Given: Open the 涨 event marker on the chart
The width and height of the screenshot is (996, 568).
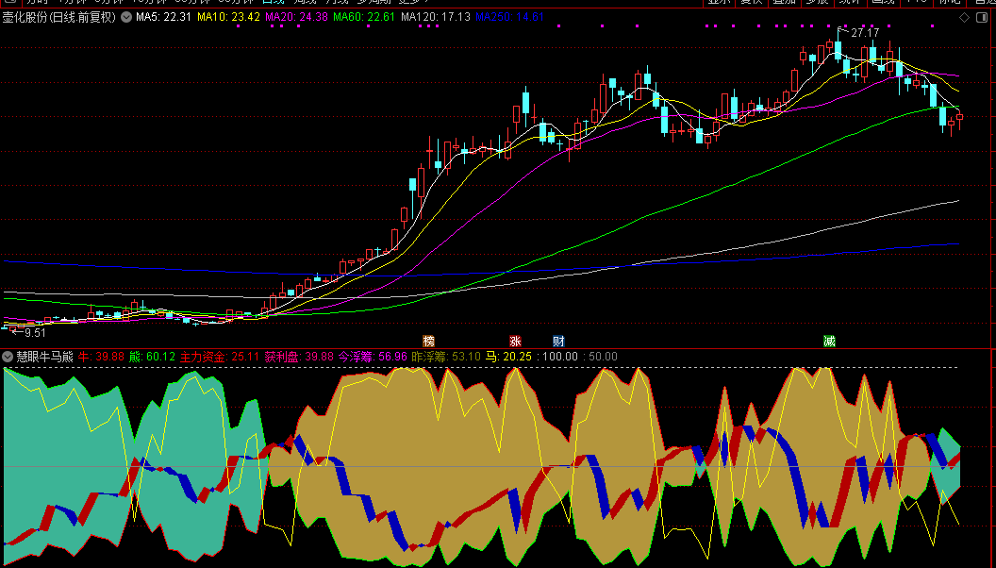Looking at the screenshot, I should (515, 342).
